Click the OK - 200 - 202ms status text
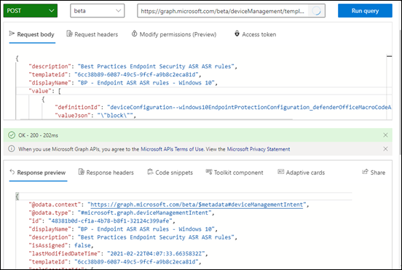This screenshot has height=270, width=402. 38,135
